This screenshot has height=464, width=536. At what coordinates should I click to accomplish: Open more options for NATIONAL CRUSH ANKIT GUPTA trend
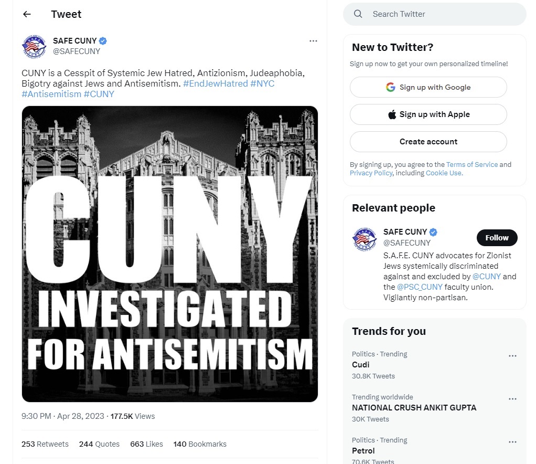(x=512, y=399)
